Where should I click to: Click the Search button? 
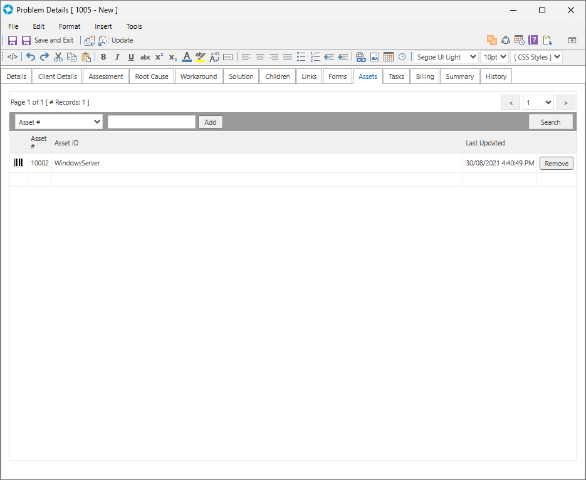pyautogui.click(x=550, y=122)
